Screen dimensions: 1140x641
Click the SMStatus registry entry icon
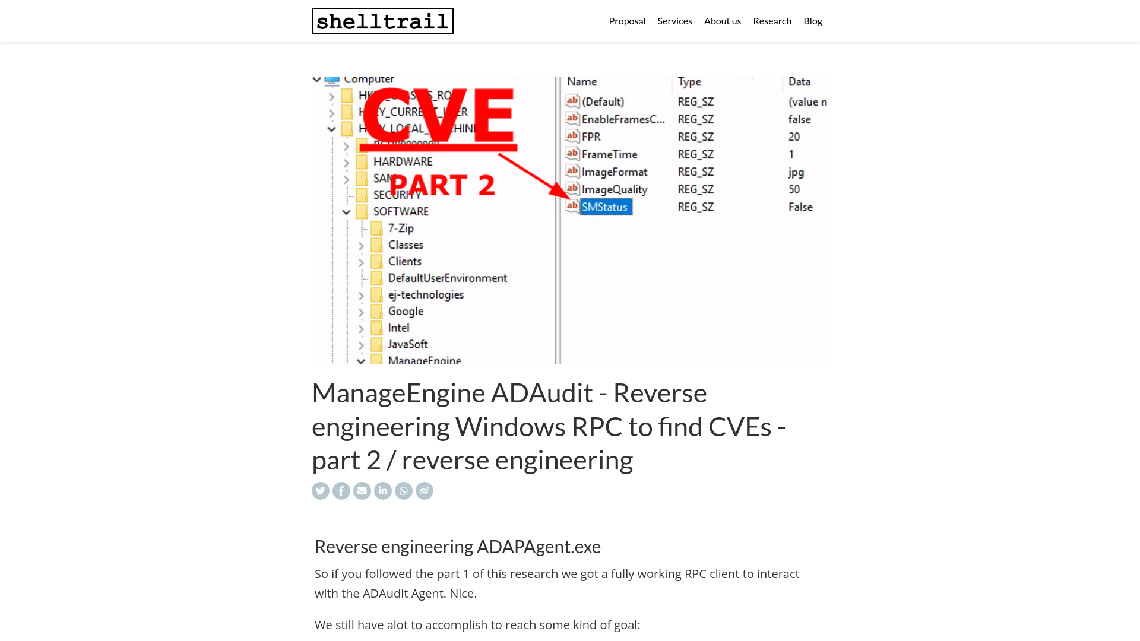[x=571, y=206]
